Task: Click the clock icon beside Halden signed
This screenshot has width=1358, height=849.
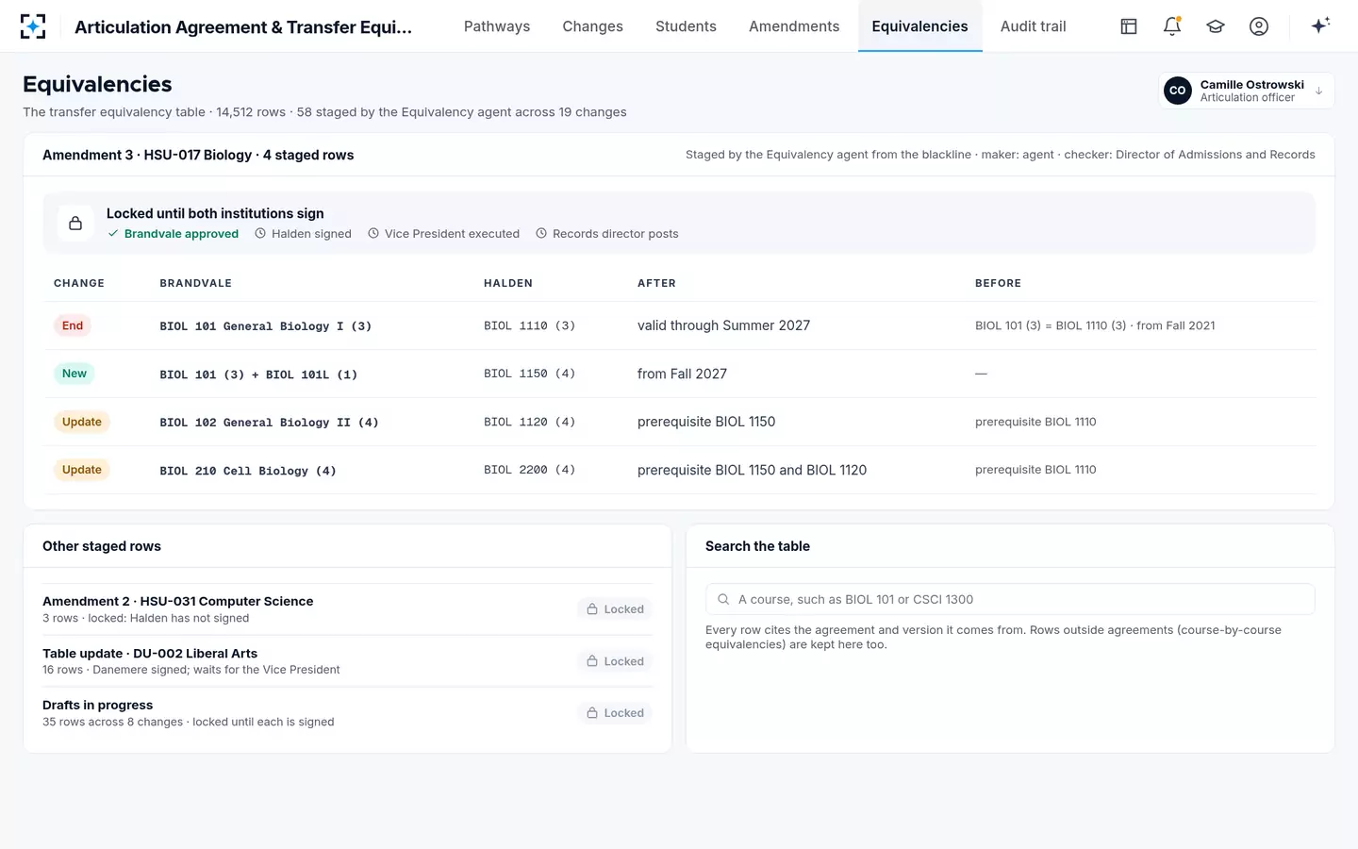Action: (x=260, y=234)
